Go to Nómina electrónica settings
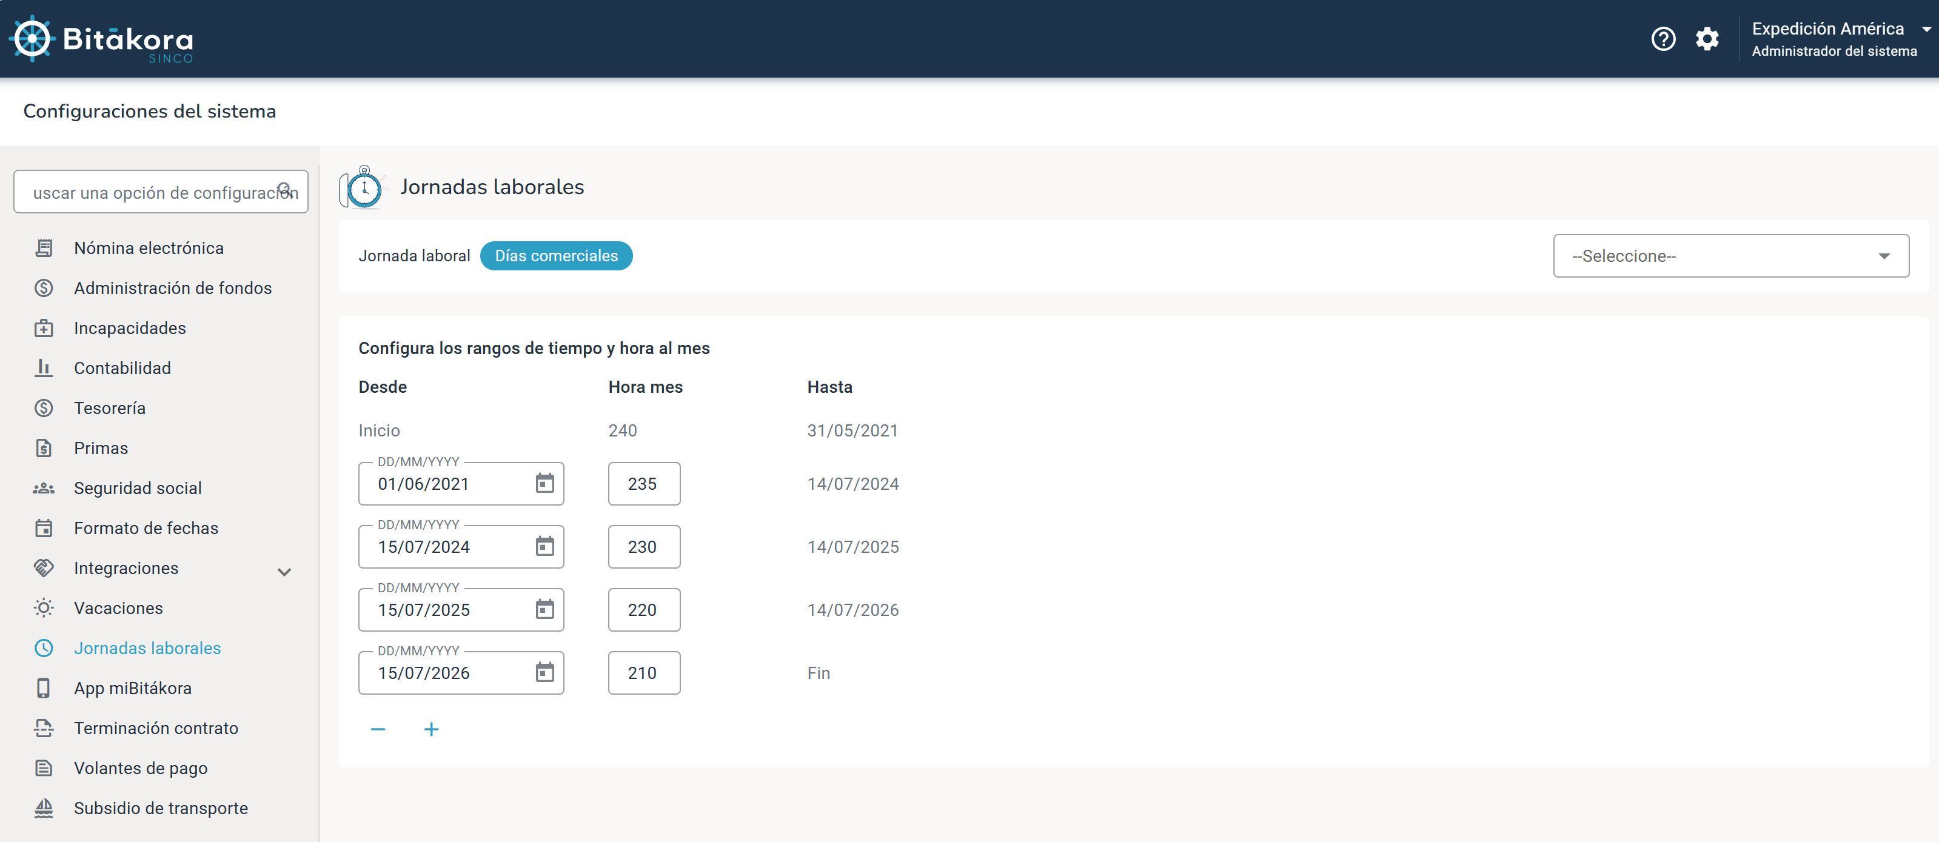 [149, 249]
